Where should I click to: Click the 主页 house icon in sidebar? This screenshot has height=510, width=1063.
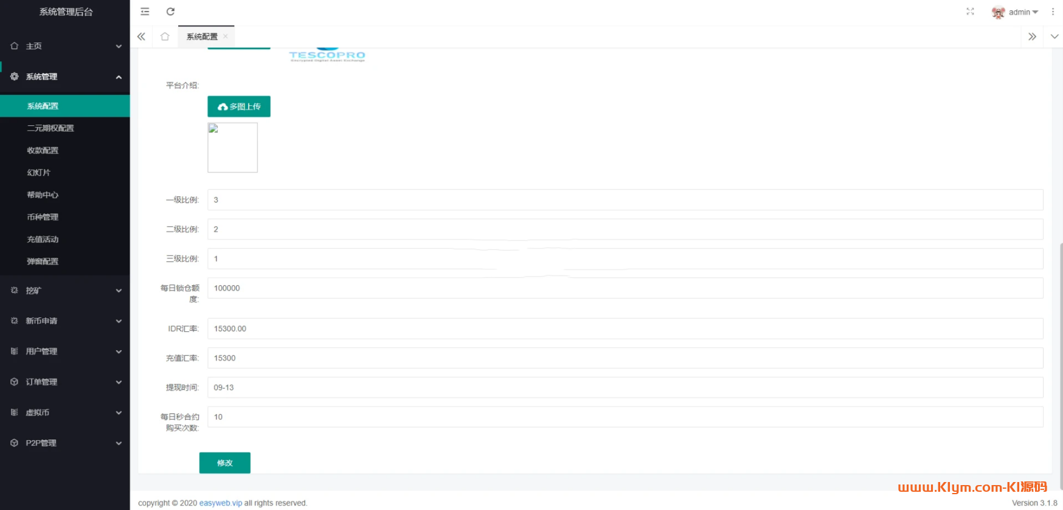pos(15,46)
